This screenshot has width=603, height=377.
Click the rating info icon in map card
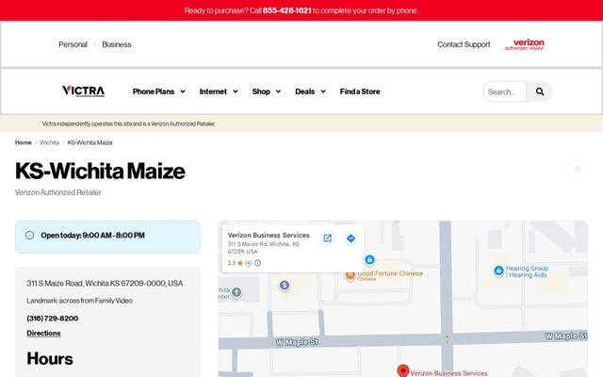pyautogui.click(x=257, y=263)
